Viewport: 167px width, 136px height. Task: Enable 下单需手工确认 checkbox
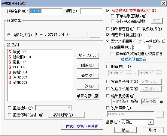click(113, 16)
